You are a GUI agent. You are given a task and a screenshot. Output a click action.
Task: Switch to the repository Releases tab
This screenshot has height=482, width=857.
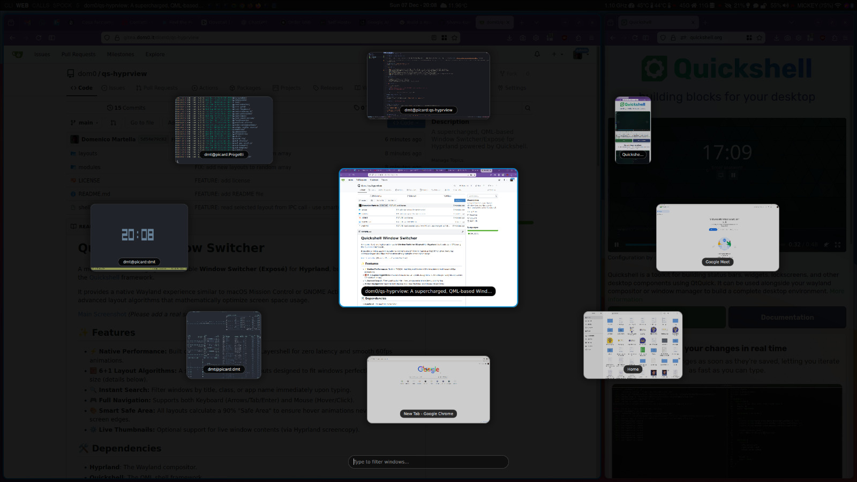(328, 88)
